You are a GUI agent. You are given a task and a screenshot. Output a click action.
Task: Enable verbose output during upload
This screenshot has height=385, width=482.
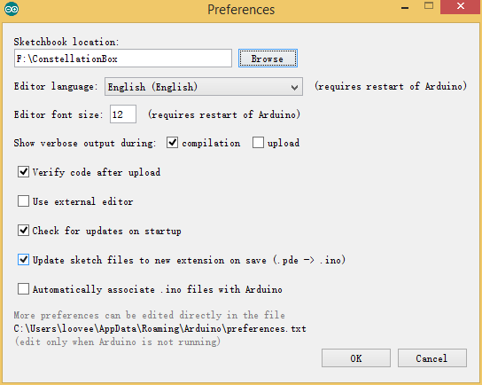pos(258,143)
